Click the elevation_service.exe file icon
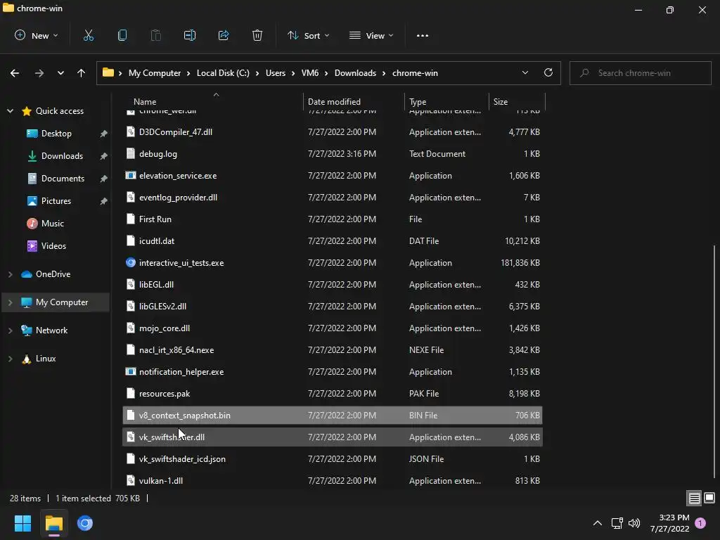 pos(131,175)
